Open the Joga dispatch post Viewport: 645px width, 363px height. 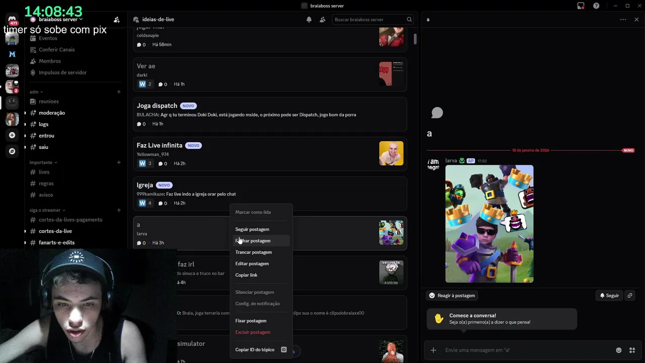(x=270, y=114)
